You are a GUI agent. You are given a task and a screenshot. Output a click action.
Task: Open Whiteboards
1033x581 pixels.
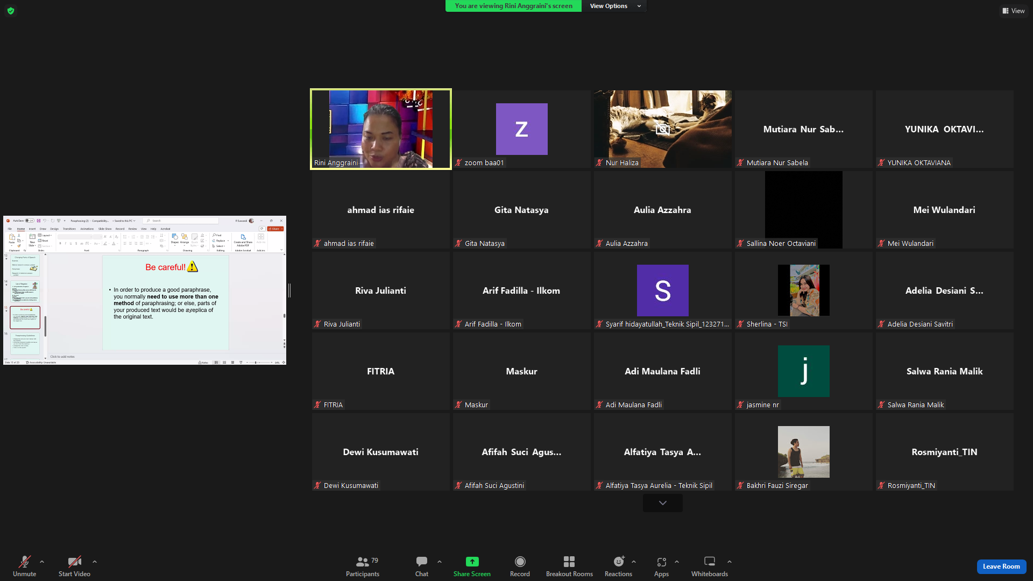tap(710, 566)
